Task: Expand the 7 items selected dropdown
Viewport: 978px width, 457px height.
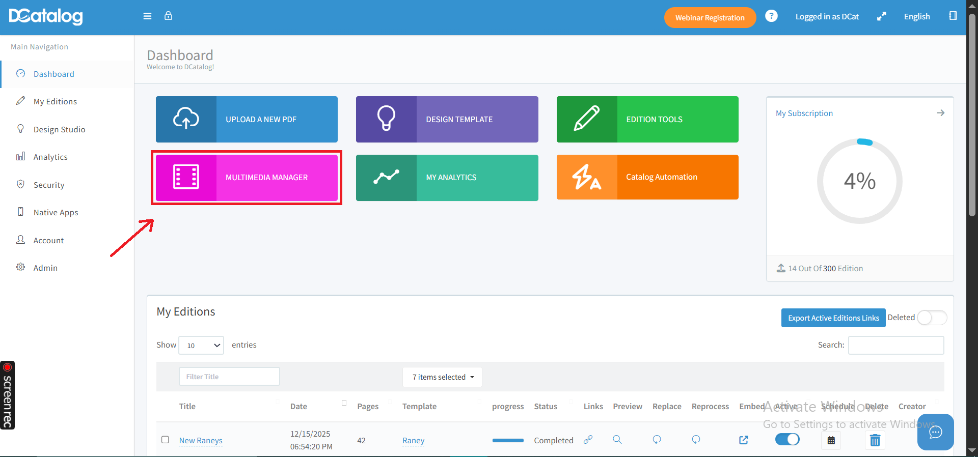Action: pyautogui.click(x=442, y=377)
